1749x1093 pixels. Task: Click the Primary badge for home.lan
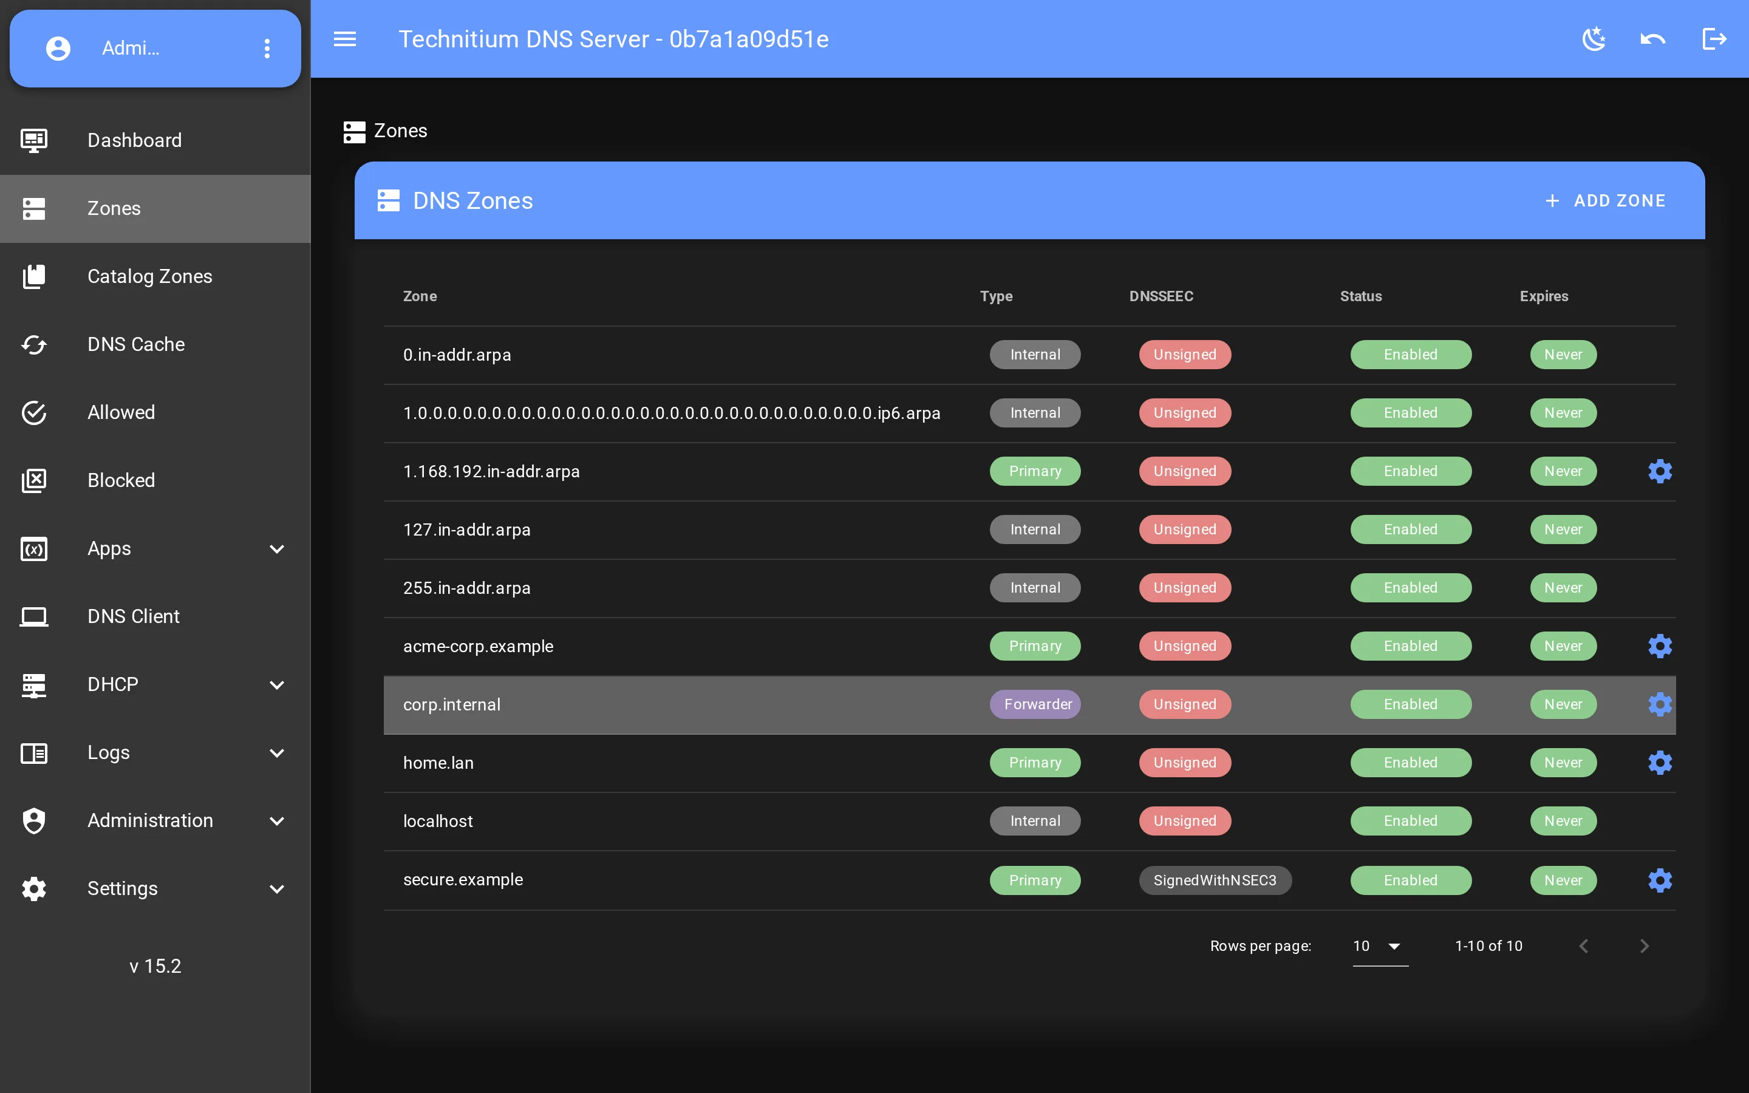[1035, 763]
